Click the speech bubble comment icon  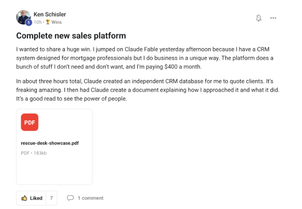(x=70, y=198)
